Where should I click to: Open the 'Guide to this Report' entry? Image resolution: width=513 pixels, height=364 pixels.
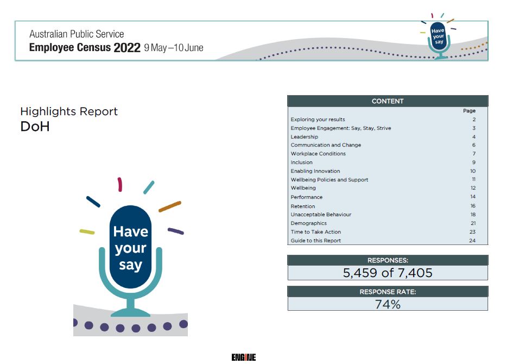pyautogui.click(x=317, y=240)
